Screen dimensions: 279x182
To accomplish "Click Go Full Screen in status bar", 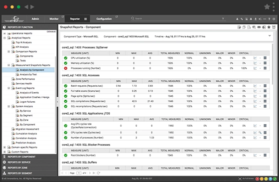I will [246, 179].
